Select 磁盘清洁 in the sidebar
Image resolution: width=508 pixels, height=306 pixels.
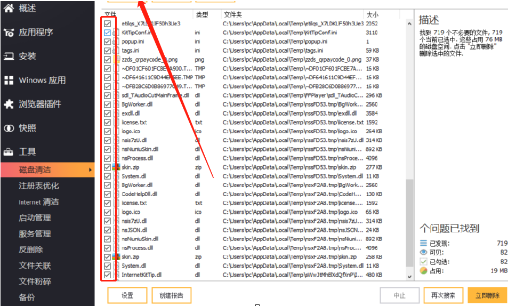47,170
